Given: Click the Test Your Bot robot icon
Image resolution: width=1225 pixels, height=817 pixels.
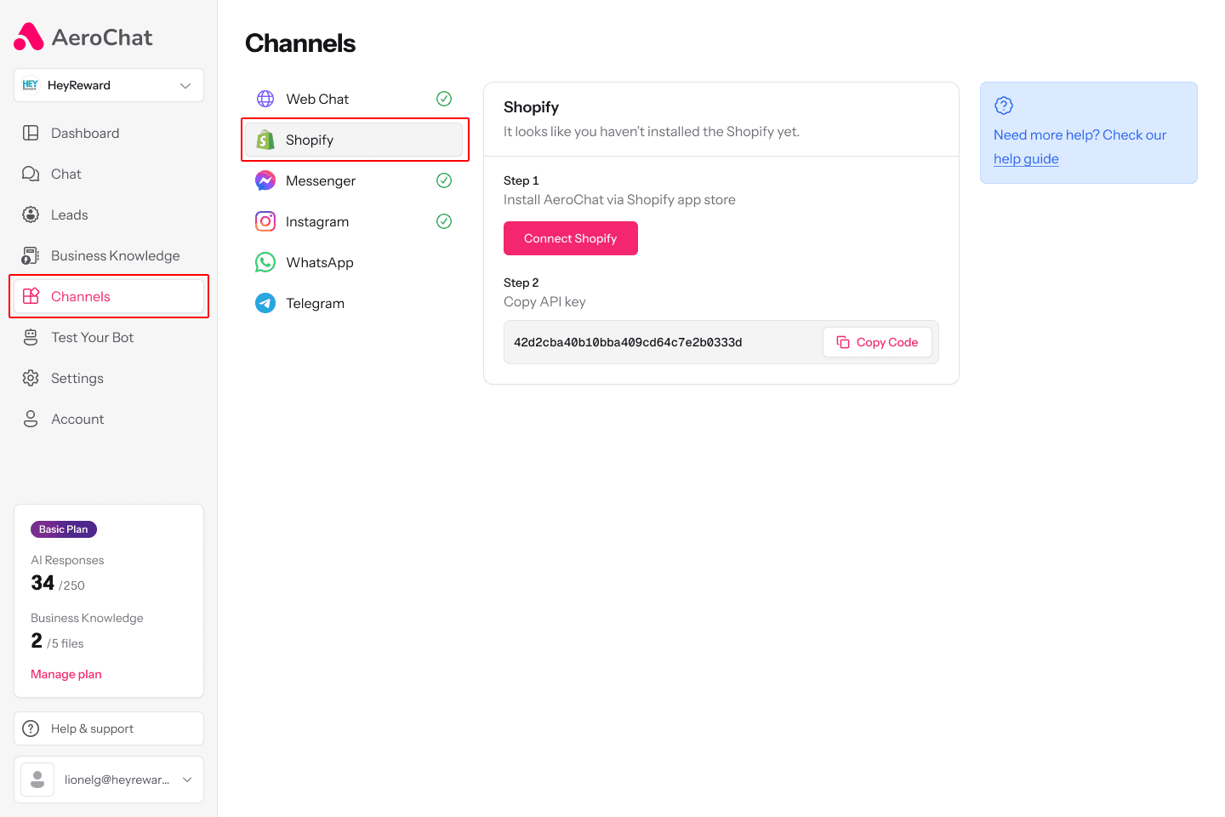Looking at the screenshot, I should point(31,337).
